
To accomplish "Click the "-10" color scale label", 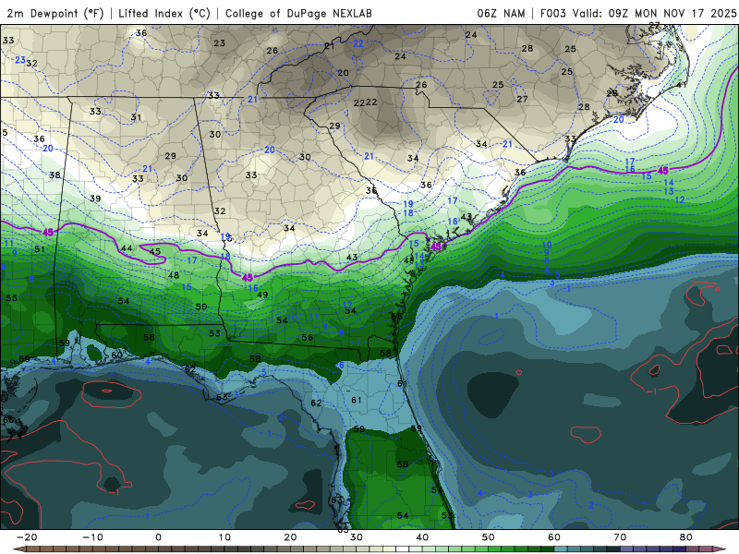I will click(x=92, y=537).
